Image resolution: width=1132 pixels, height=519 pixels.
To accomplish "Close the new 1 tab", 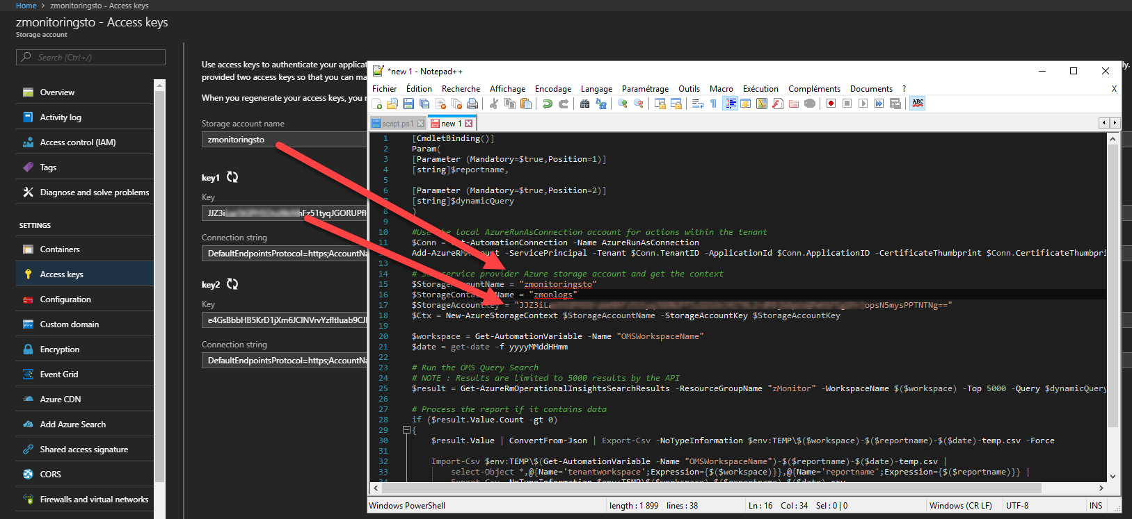I will pyautogui.click(x=469, y=123).
